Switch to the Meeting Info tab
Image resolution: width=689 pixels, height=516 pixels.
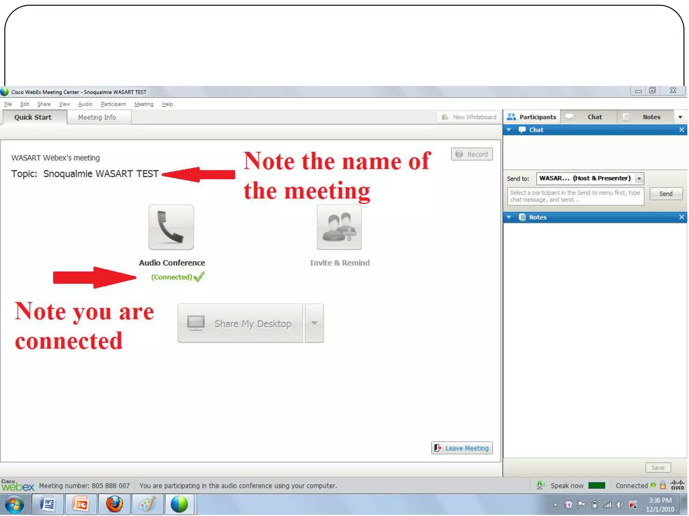97,117
